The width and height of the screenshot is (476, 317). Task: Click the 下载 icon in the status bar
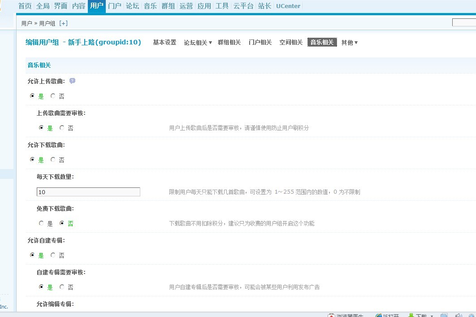pyautogui.click(x=411, y=315)
